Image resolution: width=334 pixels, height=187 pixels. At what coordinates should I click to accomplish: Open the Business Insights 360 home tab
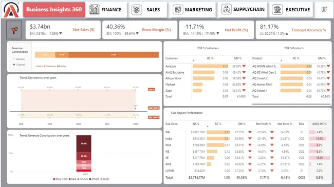54,10
